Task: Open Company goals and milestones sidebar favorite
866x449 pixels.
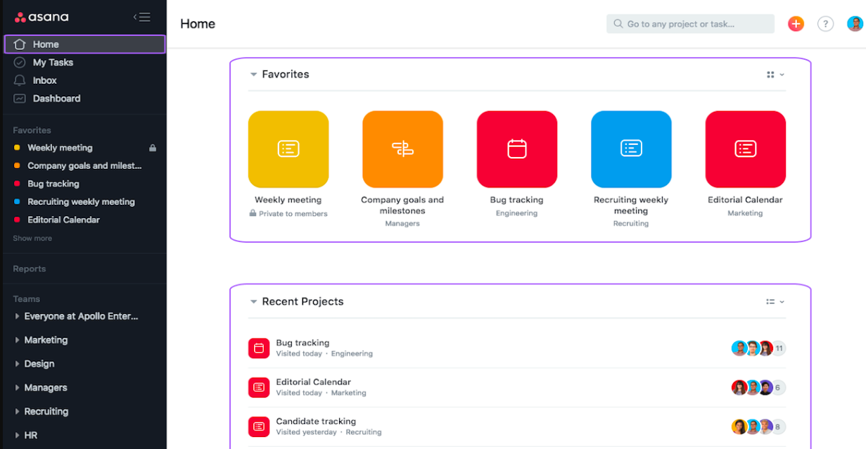Action: [x=84, y=166]
